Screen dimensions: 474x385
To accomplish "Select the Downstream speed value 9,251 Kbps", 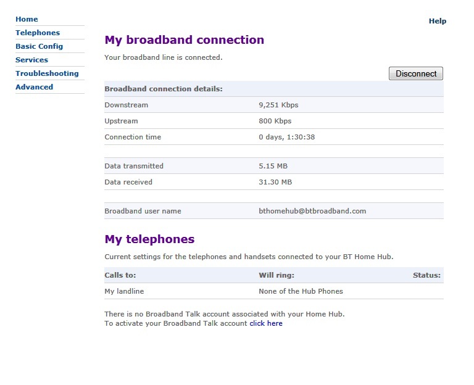I will coord(278,105).
